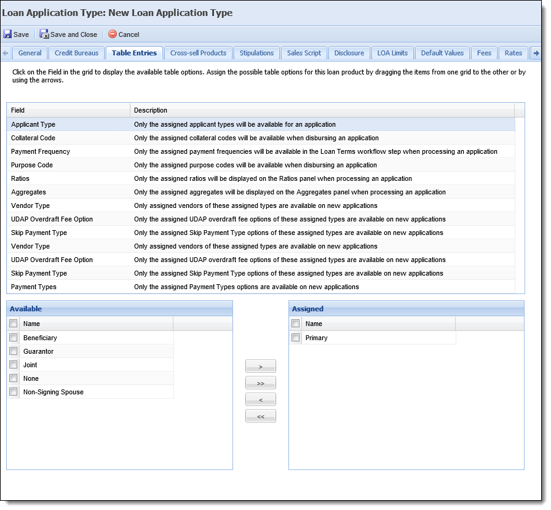This screenshot has height=510, width=551.
Task: Click the Save and Close label
Action: 73,34
